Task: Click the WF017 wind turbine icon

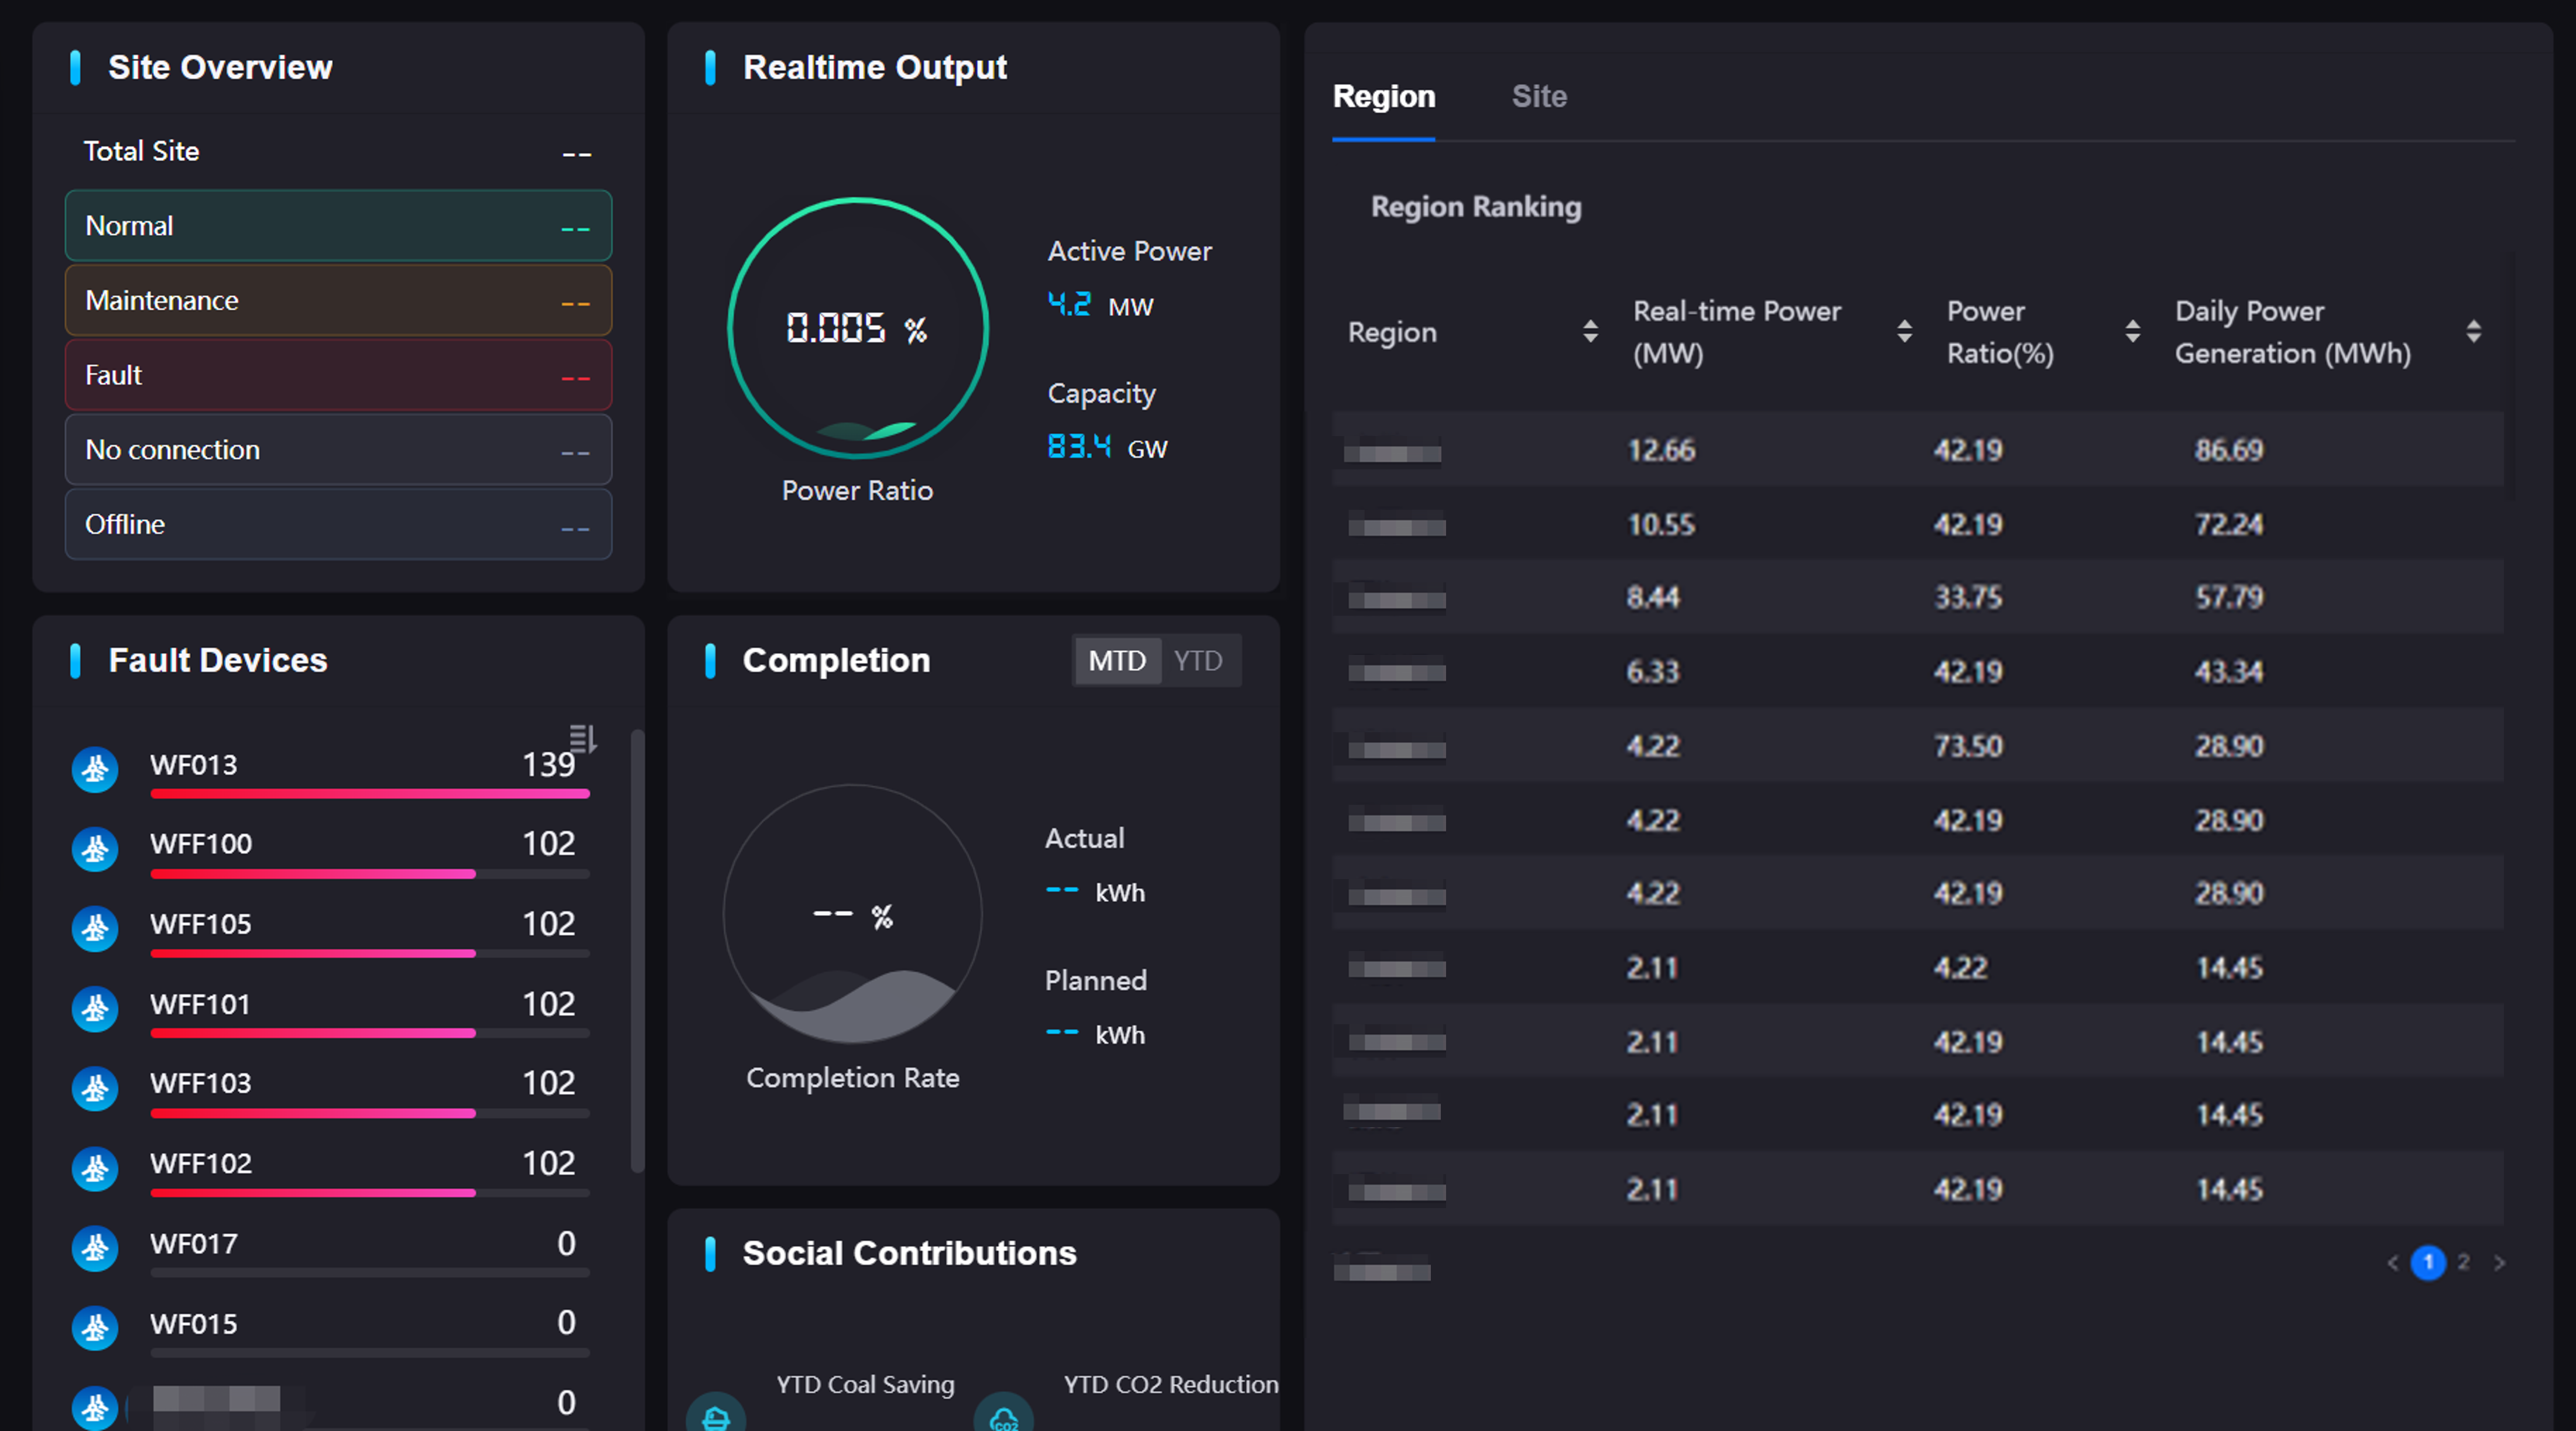Action: pyautogui.click(x=95, y=1248)
